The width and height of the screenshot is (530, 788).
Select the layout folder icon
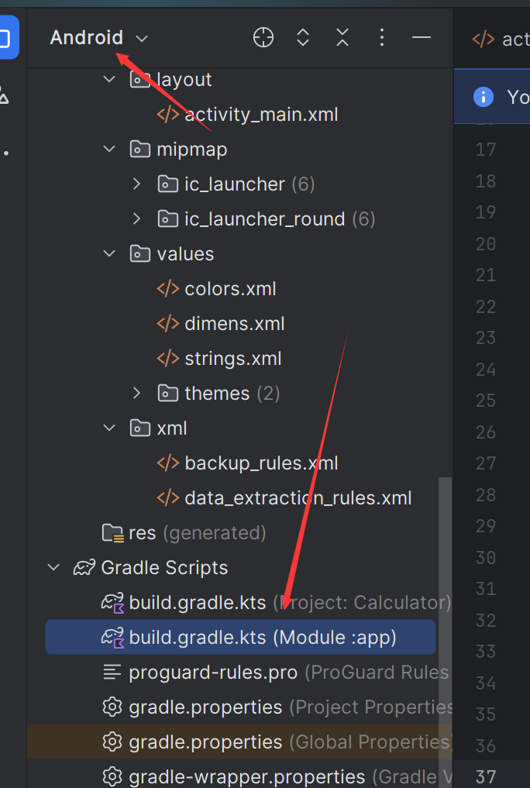tap(139, 79)
